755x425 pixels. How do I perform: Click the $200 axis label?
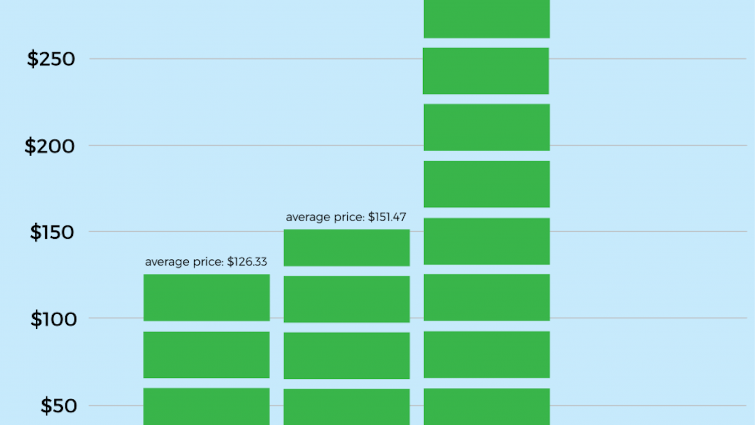[50, 146]
